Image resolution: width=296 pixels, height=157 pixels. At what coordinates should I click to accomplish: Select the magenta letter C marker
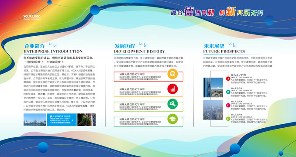[x=228, y=106]
